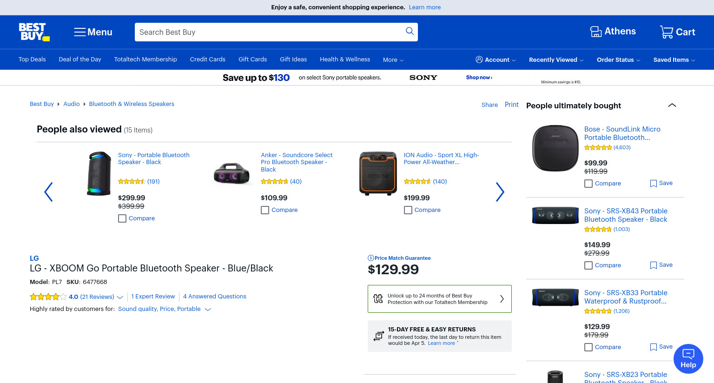Open Anker Soundcore boombox thumbnail
The width and height of the screenshot is (714, 383).
point(232,173)
